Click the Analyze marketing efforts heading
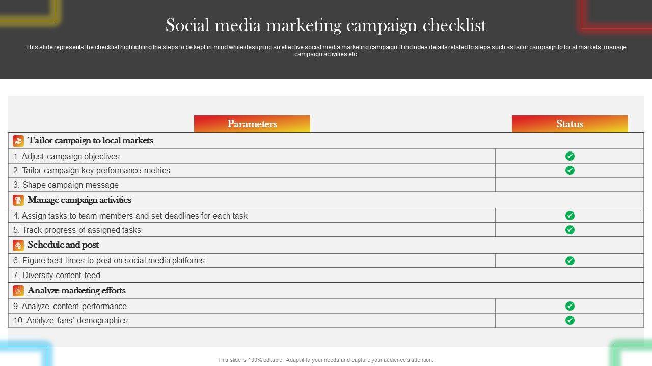The width and height of the screenshot is (652, 366). 76,291
